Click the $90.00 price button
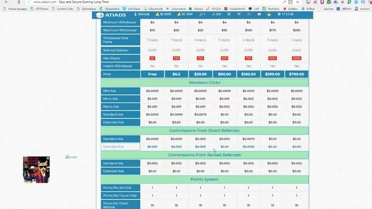 pos(224,74)
